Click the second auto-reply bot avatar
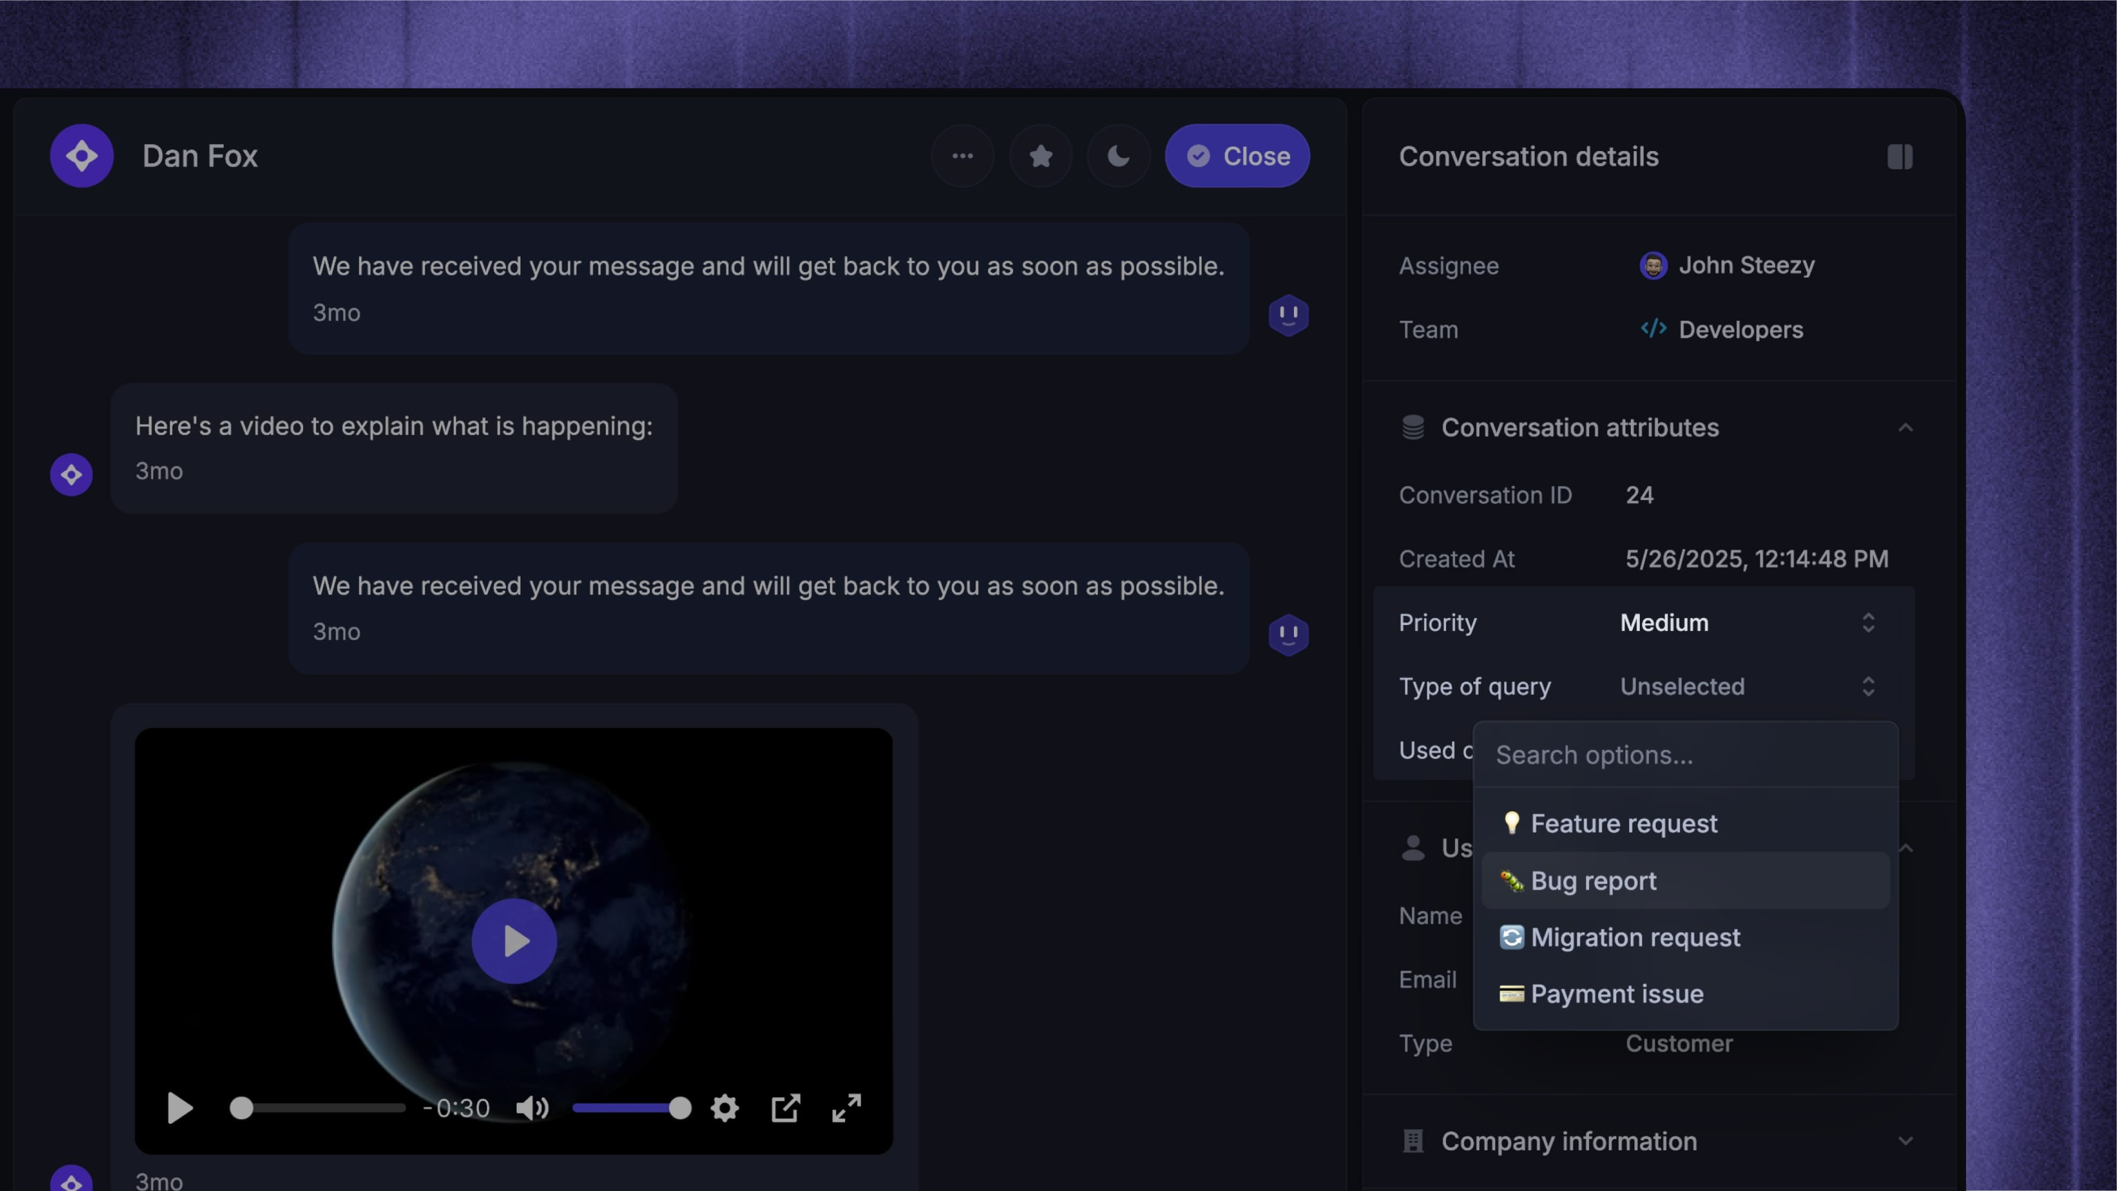This screenshot has width=2117, height=1191. (x=1288, y=635)
